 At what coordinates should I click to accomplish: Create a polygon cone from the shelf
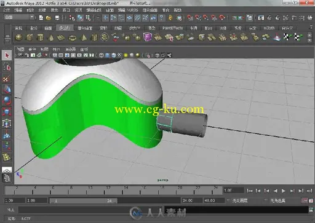coord(50,37)
